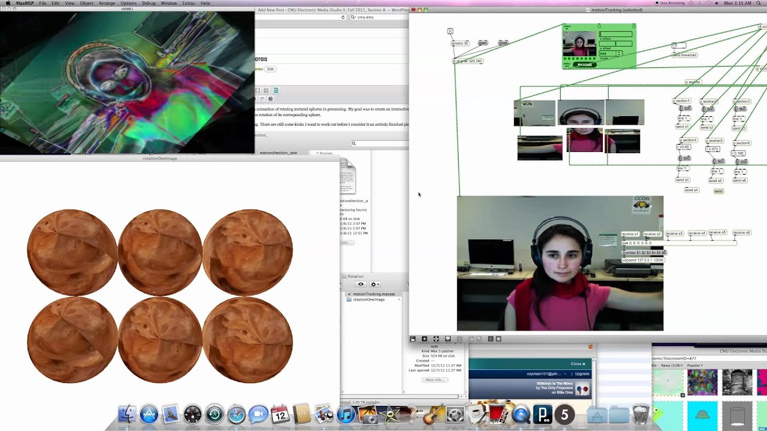Click the PANNR button in green panel
This screenshot has width=767, height=431.
click(584, 65)
